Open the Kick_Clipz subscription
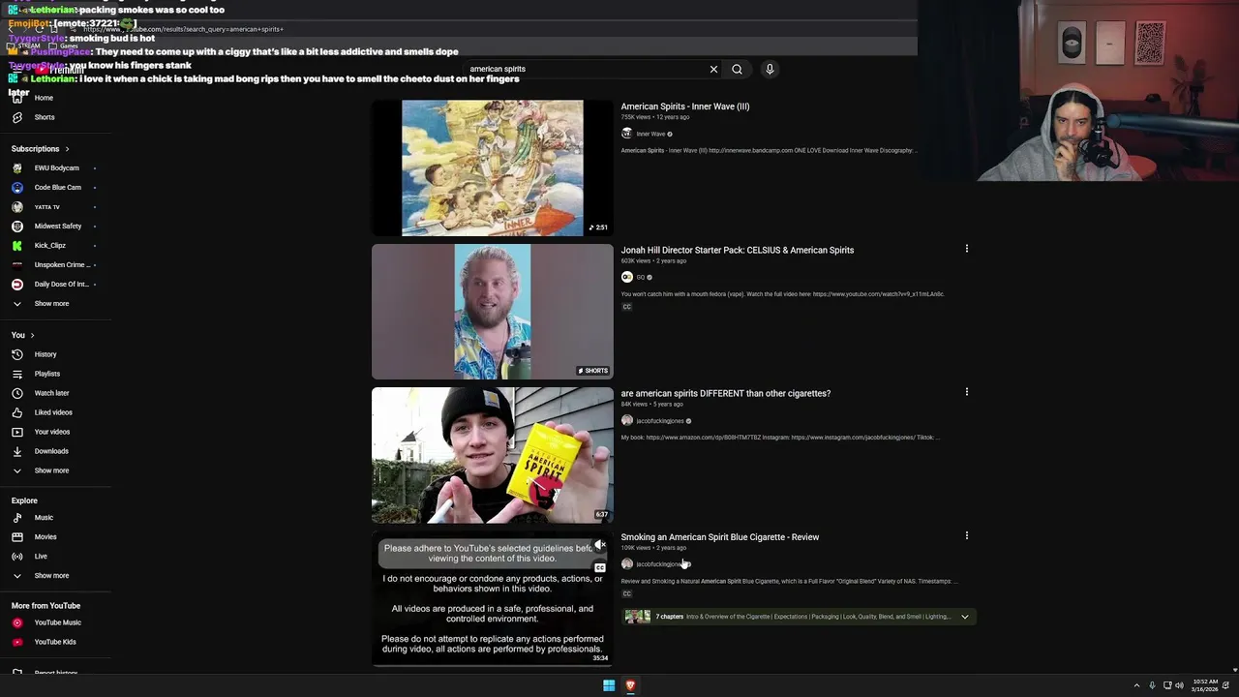The height and width of the screenshot is (697, 1239). tap(53, 245)
